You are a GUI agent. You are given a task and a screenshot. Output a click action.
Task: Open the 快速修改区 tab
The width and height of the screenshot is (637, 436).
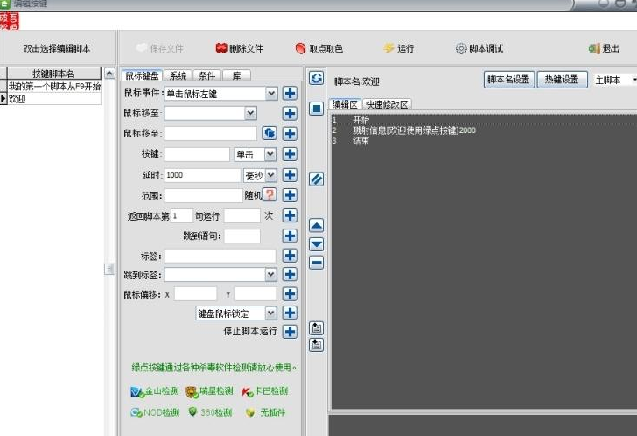pyautogui.click(x=387, y=104)
